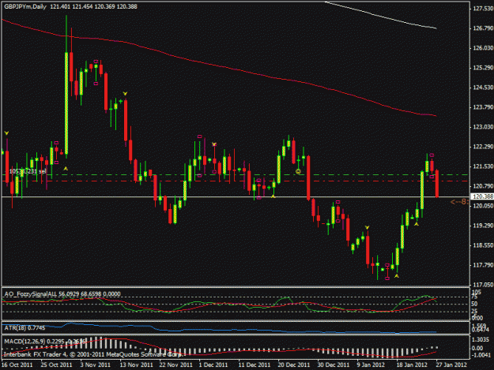Click the 27 Jan 2012 date label

[x=451, y=365]
